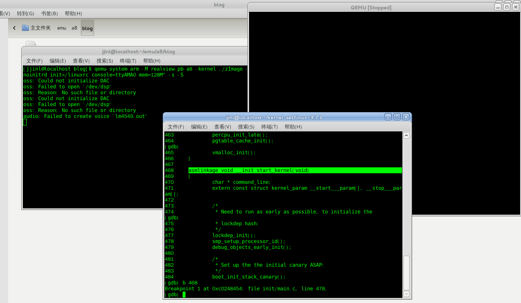Open 查看(V) menu in linux-3.7.1 terminal
521x303 pixels.
point(222,127)
